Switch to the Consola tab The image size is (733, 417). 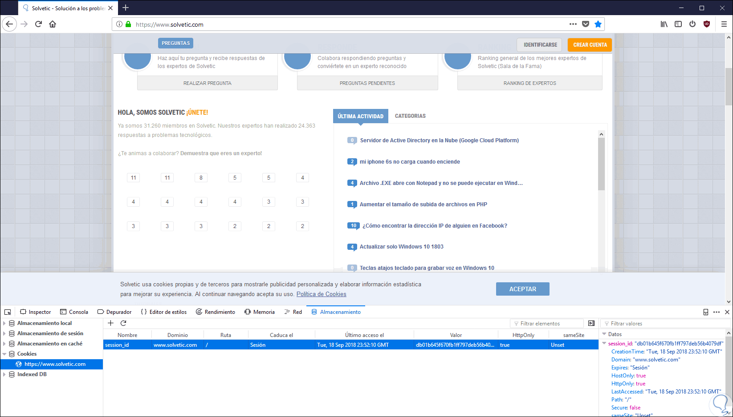click(74, 312)
